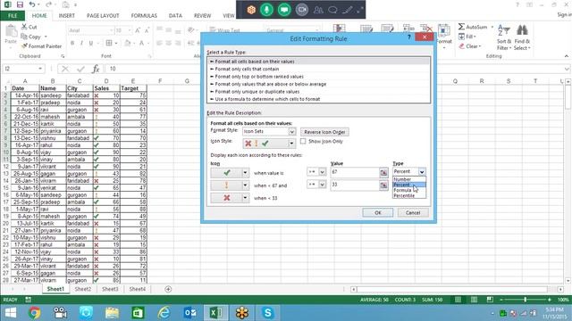572x321 pixels.
Task: Switch to the Sheet2 tab
Action: pyautogui.click(x=83, y=289)
